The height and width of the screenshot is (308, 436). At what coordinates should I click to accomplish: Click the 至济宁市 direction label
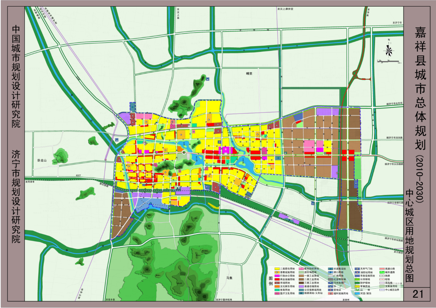pos(398,22)
